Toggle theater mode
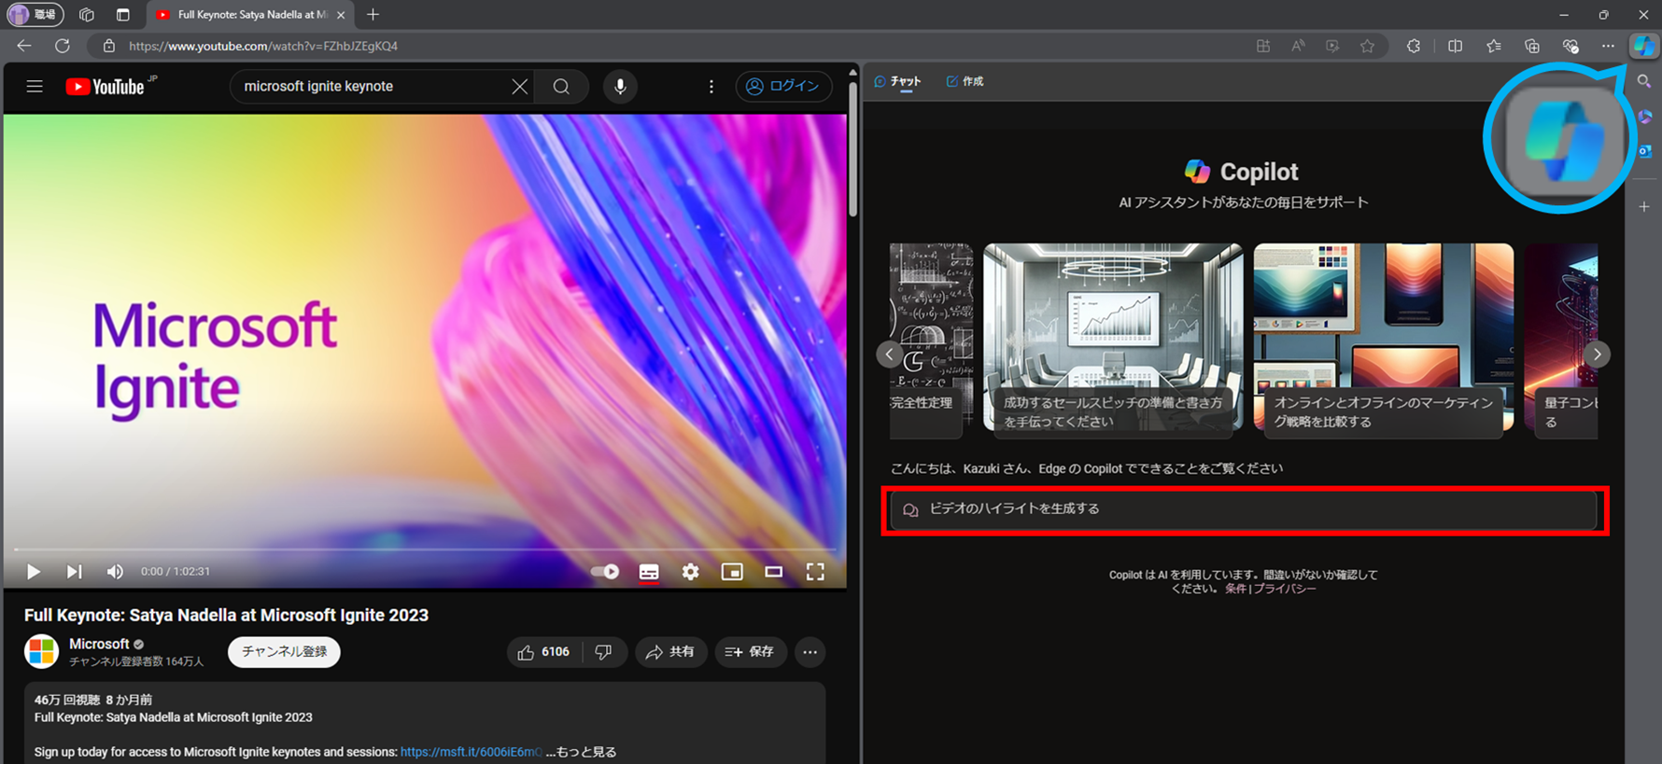The width and height of the screenshot is (1662, 764). tap(774, 572)
